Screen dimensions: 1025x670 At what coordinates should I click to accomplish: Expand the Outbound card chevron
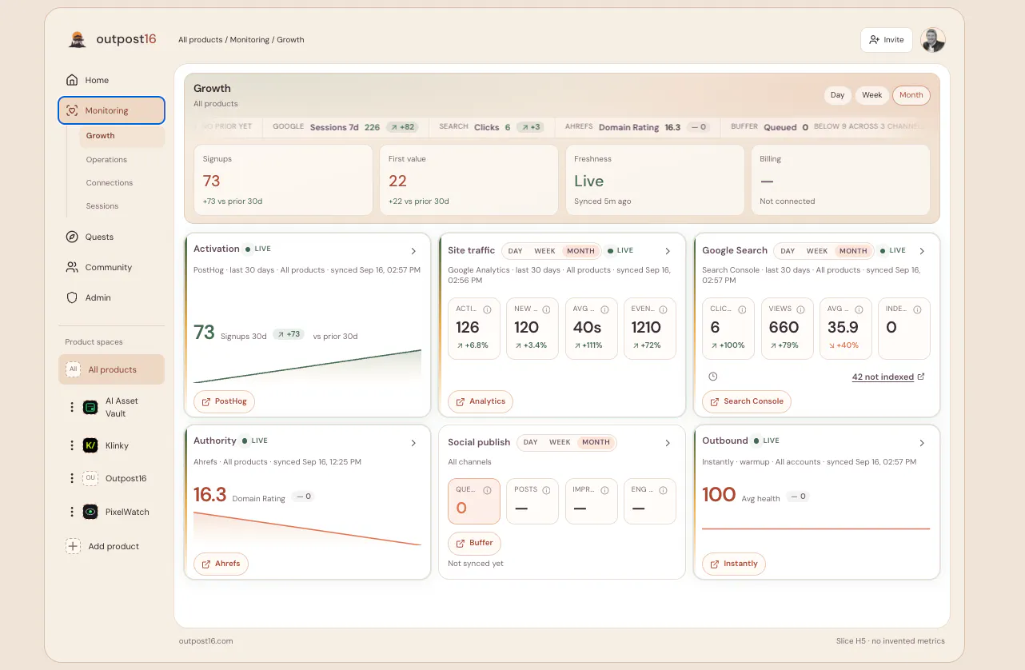click(922, 443)
